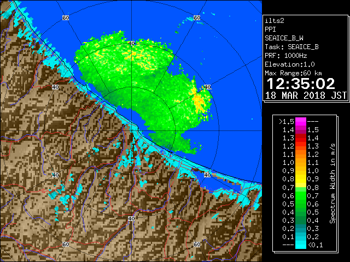The height and width of the screenshot is (262, 350).
Task: Click the '>1.5' legend label
Action: pos(286,122)
